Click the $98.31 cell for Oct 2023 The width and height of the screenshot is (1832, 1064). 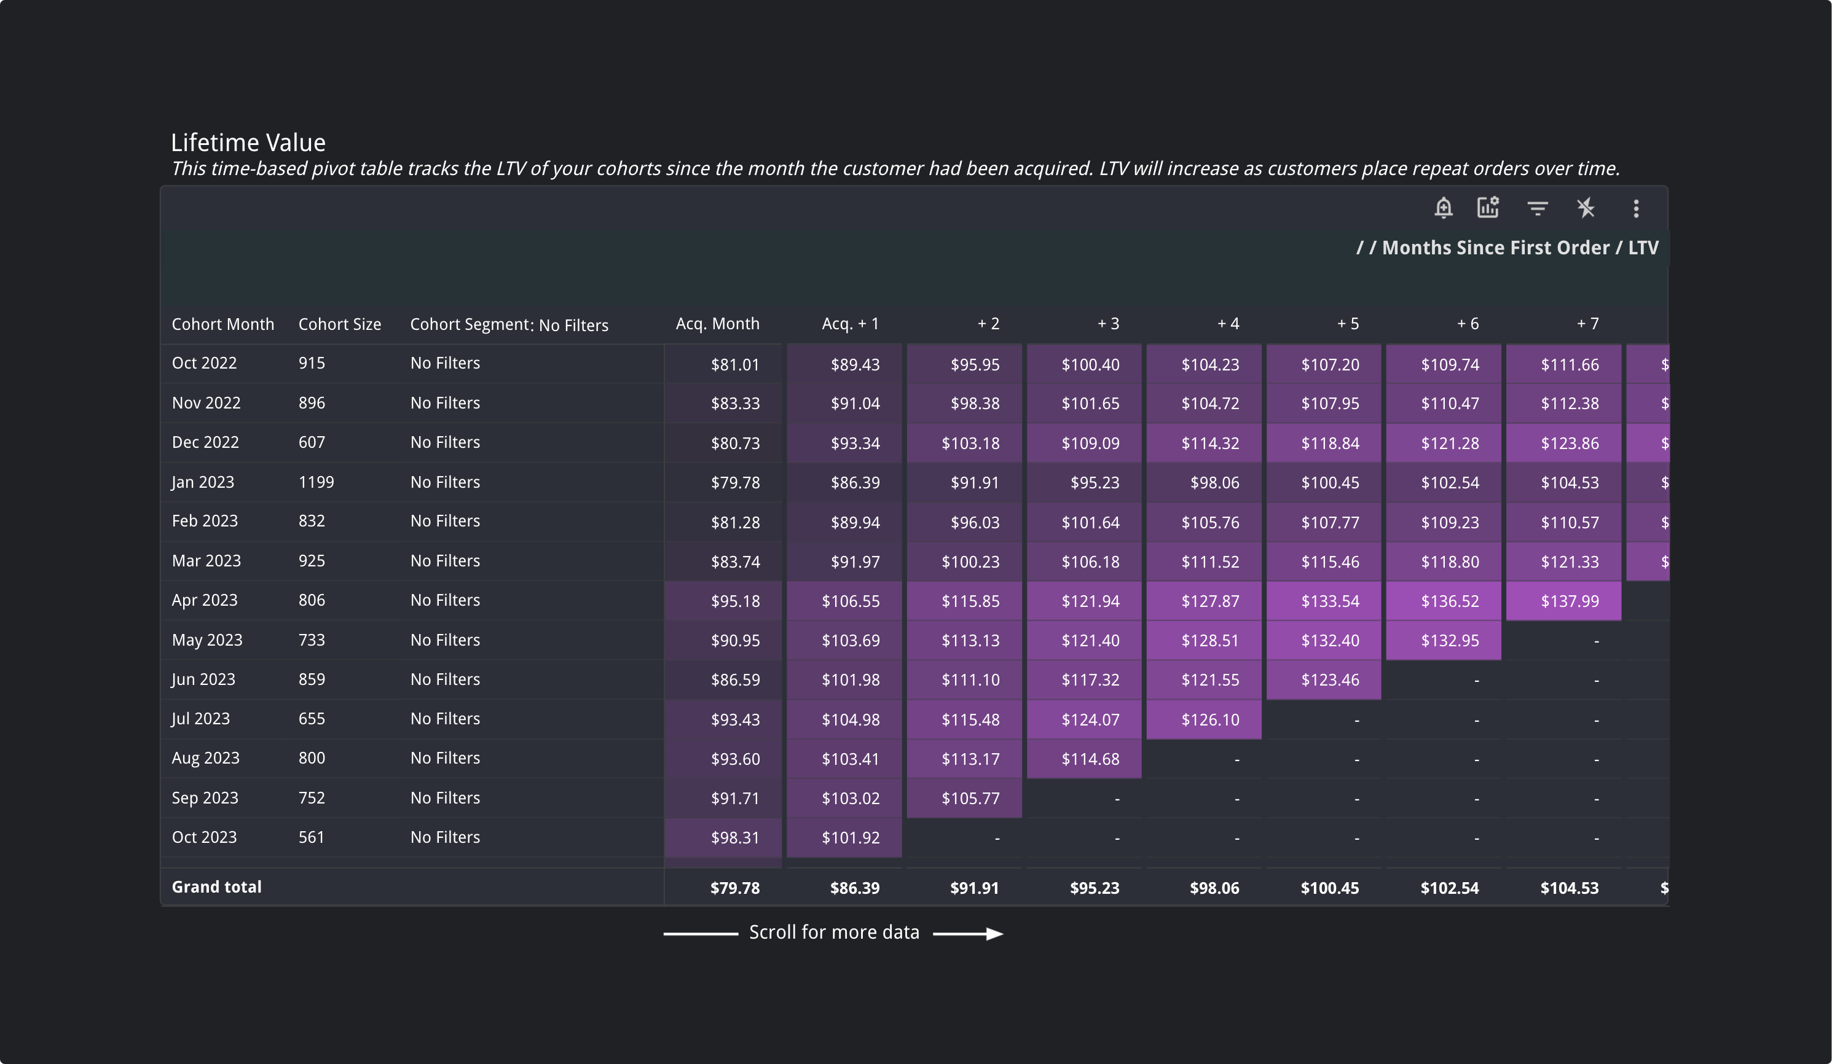734,837
